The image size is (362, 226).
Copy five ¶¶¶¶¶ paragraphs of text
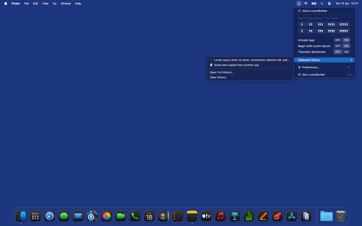[344, 31]
